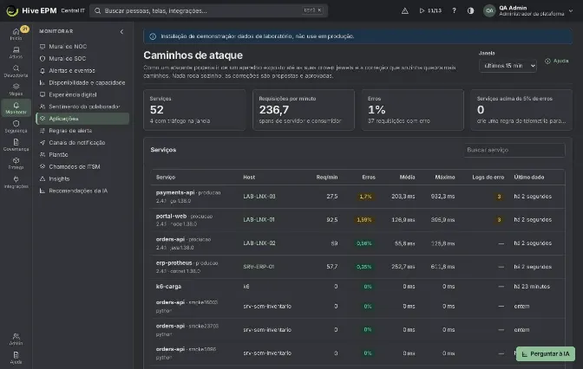Click the Buscar serviço search field
Screen dimensions: 583x369
514,150
